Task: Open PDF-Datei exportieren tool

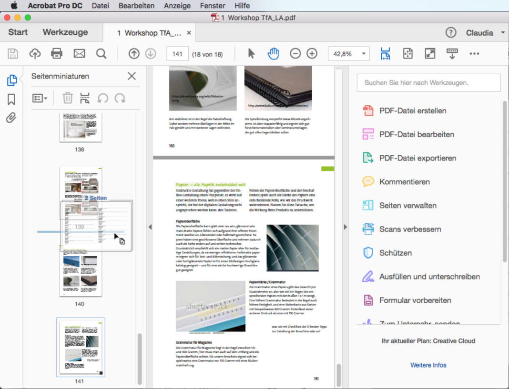Action: click(409, 158)
